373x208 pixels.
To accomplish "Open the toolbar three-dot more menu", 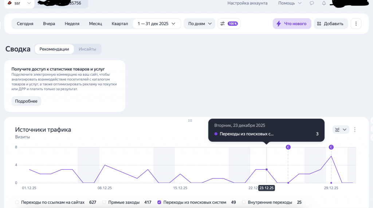I will pyautogui.click(x=356, y=24).
